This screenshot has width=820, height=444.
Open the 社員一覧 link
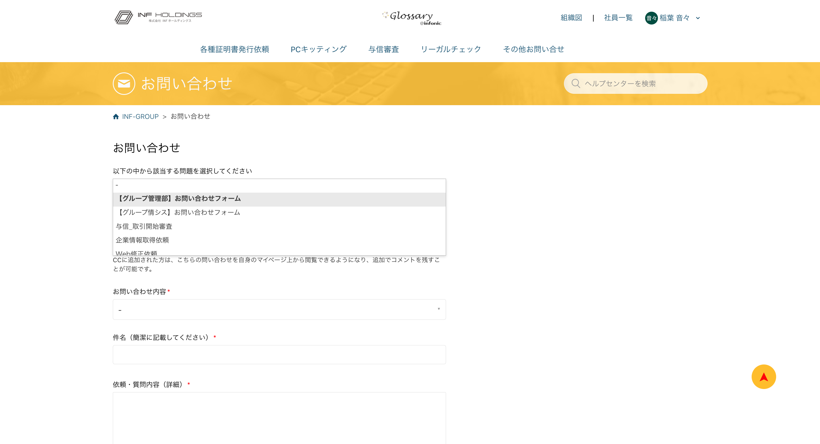(617, 18)
